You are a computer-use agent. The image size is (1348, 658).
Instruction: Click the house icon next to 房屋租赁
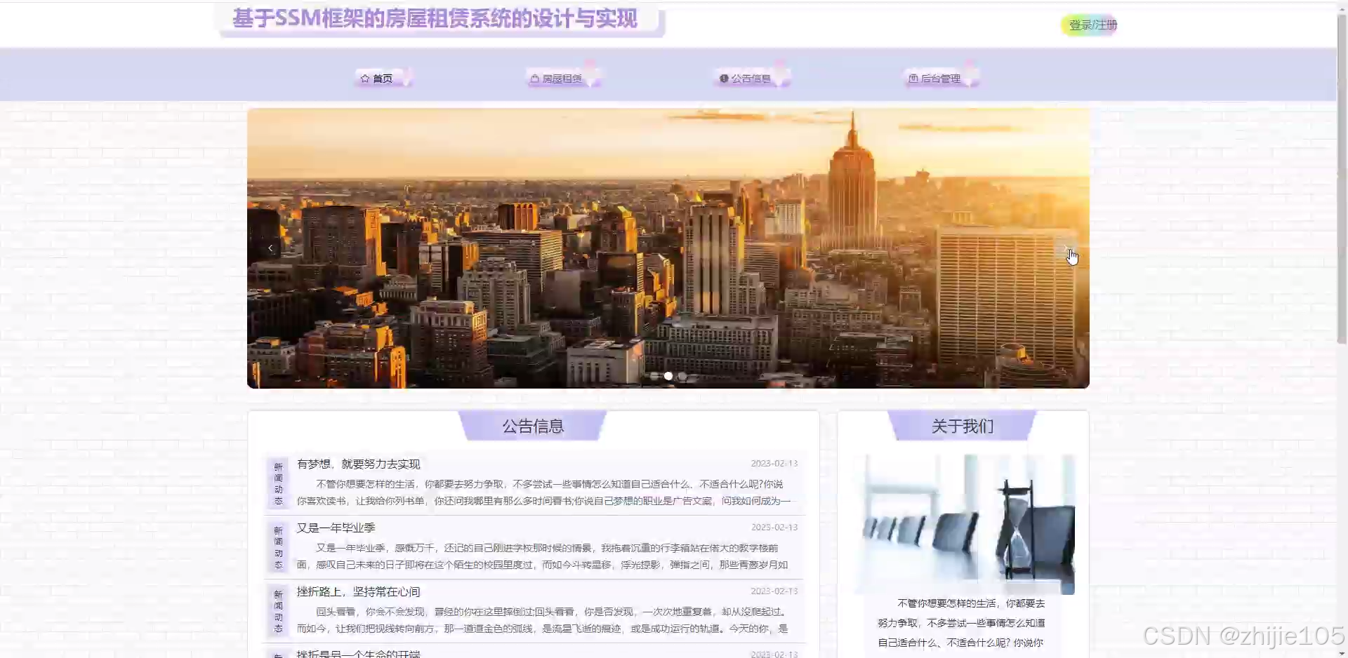[533, 79]
